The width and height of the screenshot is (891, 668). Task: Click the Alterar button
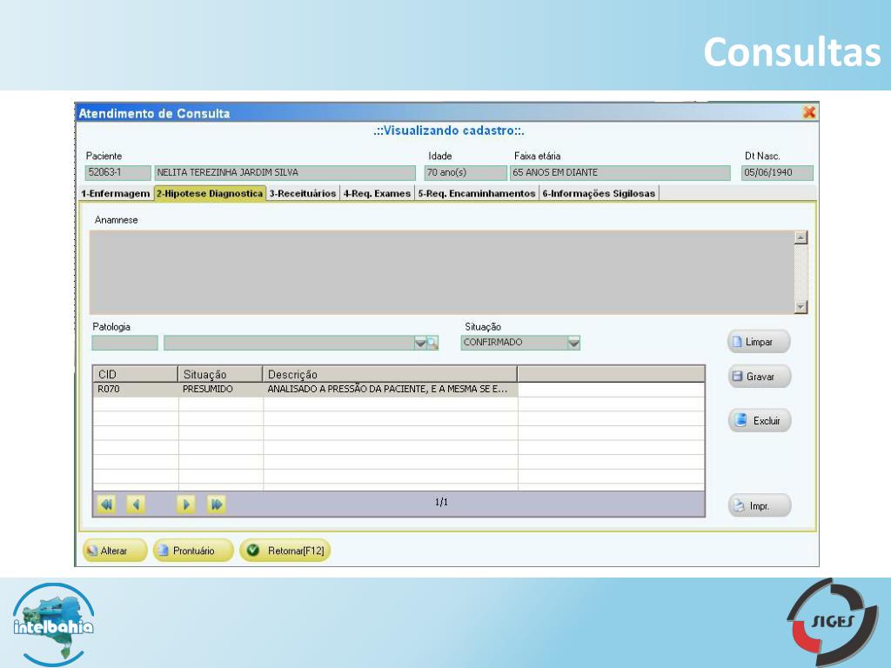115,551
